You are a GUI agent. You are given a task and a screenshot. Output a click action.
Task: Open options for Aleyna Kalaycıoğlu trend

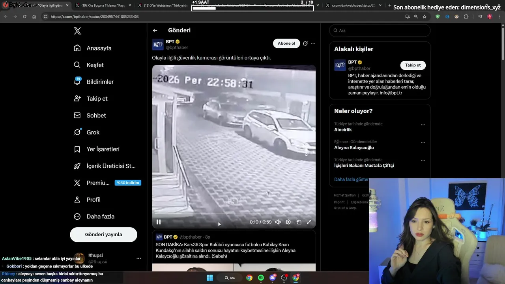(x=423, y=143)
